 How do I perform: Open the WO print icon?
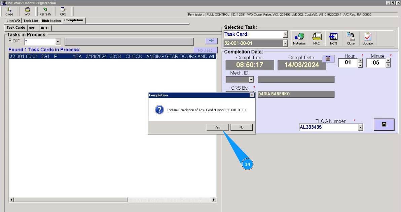click(27, 11)
